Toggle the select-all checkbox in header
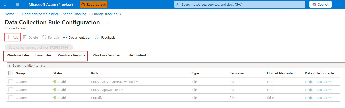 click(11, 73)
